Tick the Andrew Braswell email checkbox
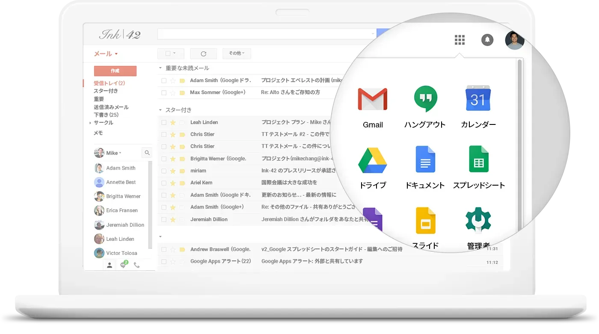This screenshot has height=334, width=599. [164, 249]
